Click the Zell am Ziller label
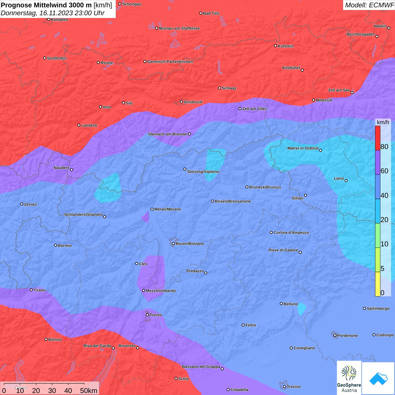395x395 pixels. (x=254, y=109)
